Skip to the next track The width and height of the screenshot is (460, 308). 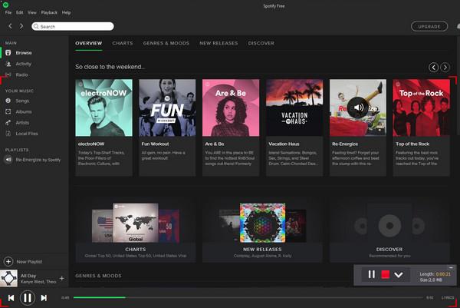[44, 298]
